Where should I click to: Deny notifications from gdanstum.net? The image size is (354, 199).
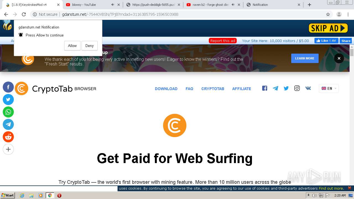(x=90, y=46)
